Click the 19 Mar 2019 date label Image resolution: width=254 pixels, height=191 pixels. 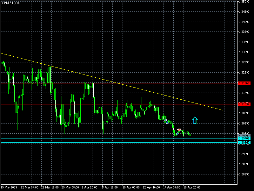point(9,187)
